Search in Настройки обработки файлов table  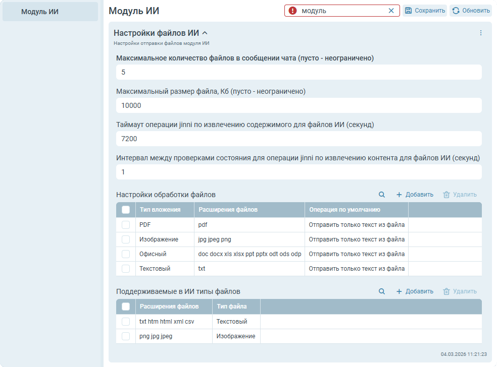382,195
